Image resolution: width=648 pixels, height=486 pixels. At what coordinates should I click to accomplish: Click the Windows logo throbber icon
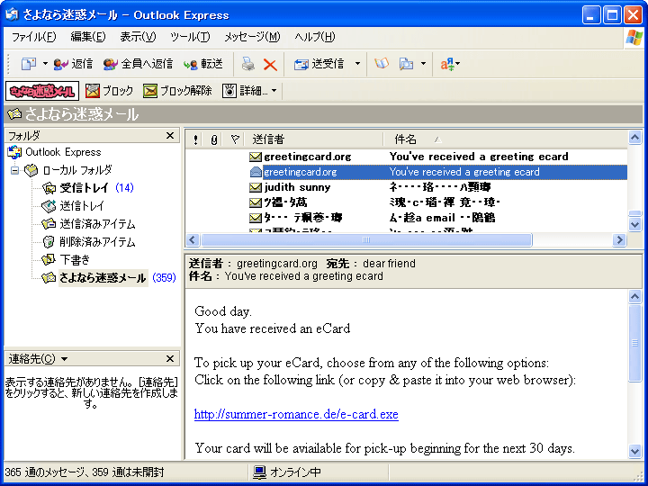pos(634,38)
